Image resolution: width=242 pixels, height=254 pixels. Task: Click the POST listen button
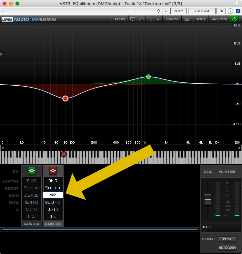(x=227, y=239)
